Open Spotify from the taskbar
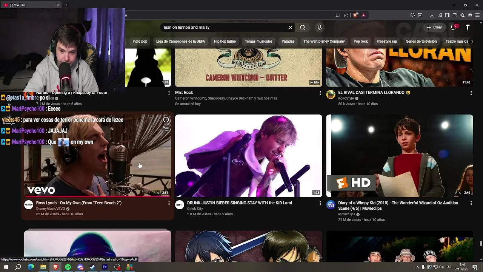 click(68, 267)
